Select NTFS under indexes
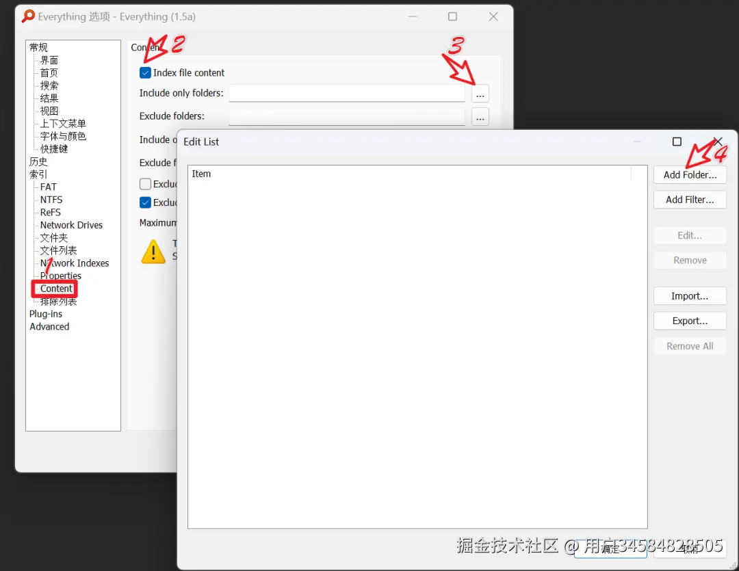 tap(51, 200)
